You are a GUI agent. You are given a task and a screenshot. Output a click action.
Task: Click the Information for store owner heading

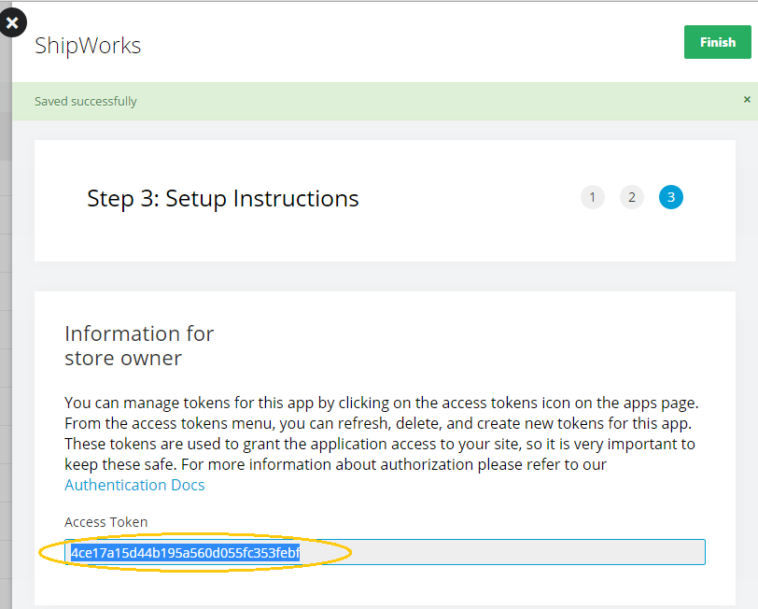[139, 346]
